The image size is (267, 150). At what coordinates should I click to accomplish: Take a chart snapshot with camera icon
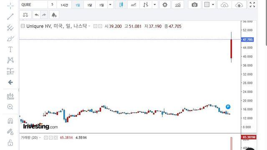tap(194, 5)
